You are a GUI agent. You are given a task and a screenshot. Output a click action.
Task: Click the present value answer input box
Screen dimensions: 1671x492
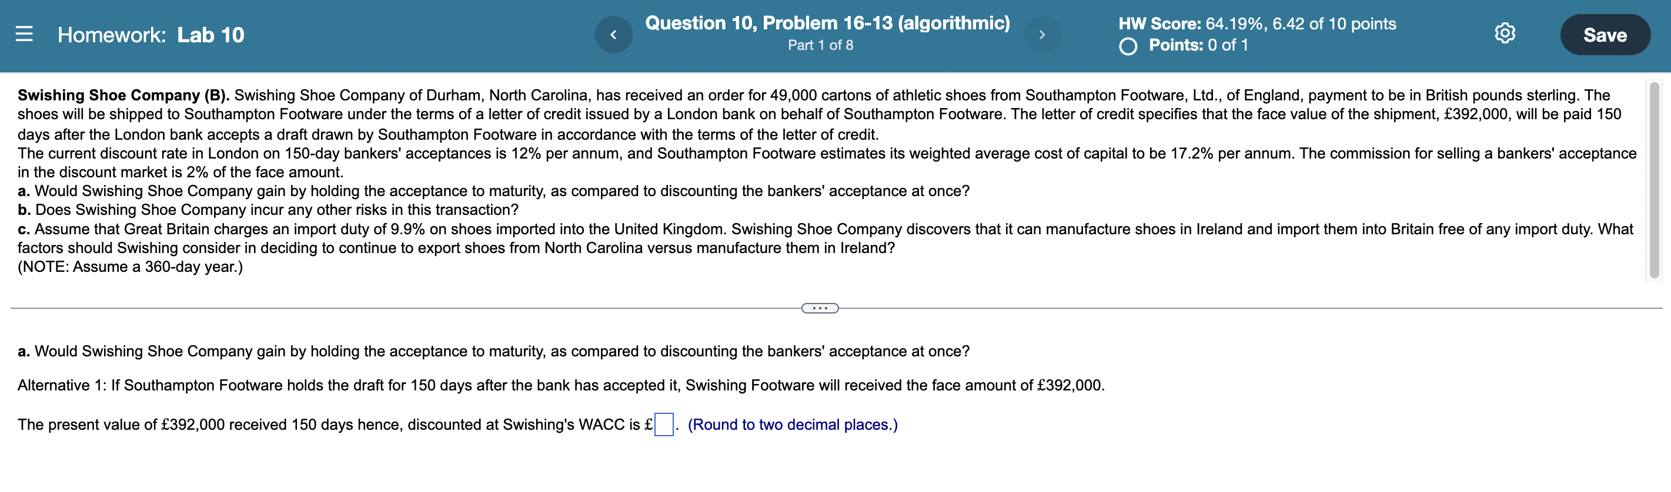pyautogui.click(x=664, y=424)
